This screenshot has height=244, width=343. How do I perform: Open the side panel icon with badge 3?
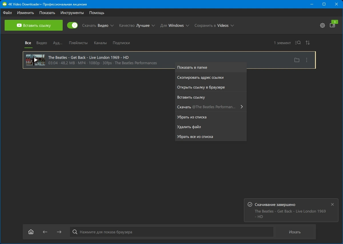point(332,25)
